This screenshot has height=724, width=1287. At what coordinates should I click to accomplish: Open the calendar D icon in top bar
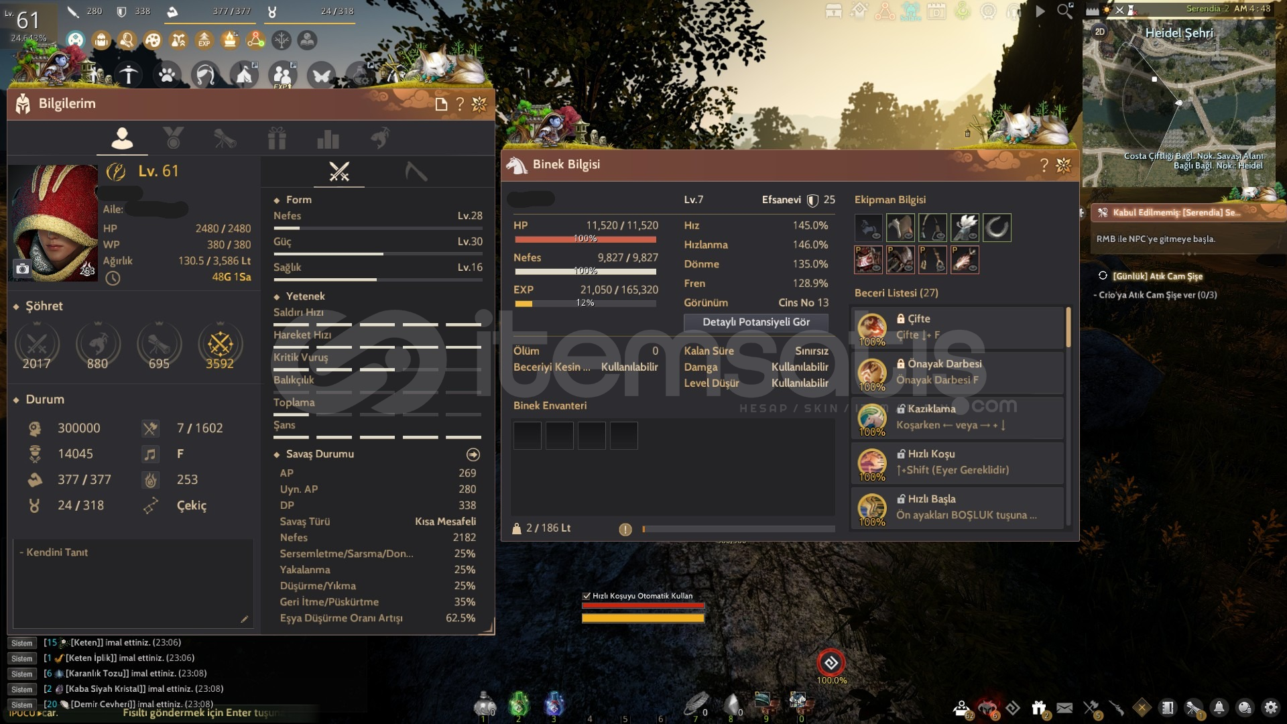click(x=936, y=11)
